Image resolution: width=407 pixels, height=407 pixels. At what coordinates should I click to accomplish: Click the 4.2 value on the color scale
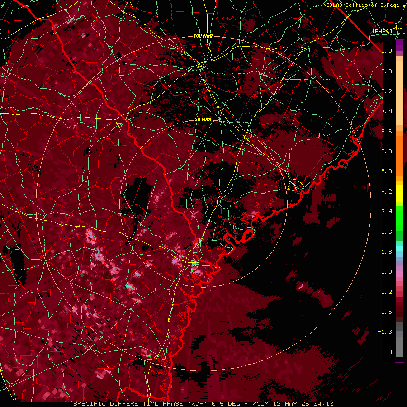click(x=387, y=192)
